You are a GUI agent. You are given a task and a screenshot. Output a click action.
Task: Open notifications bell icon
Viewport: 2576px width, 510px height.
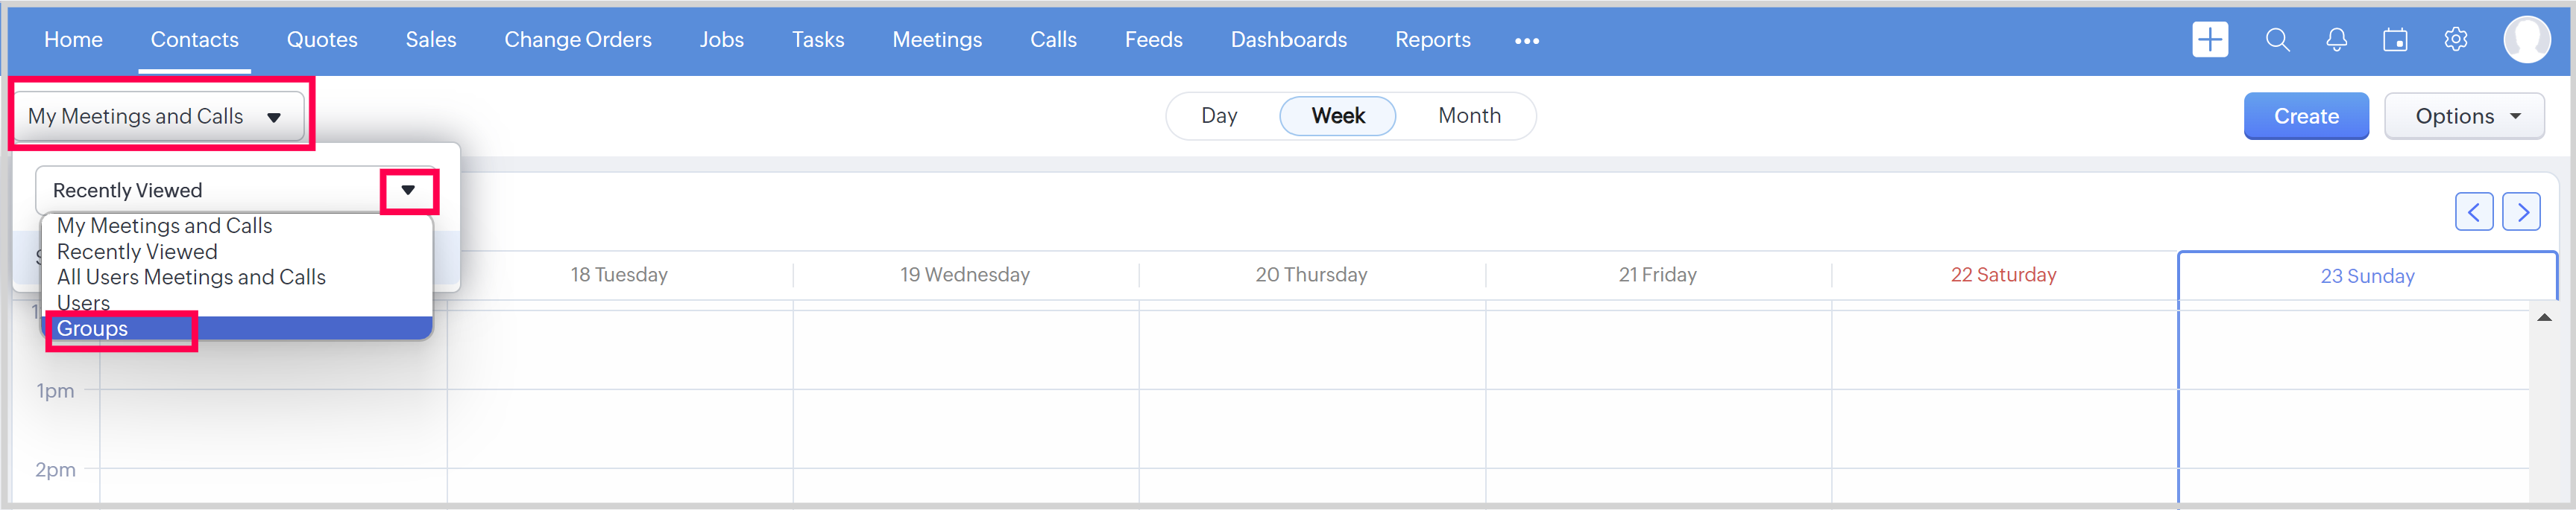[2336, 40]
